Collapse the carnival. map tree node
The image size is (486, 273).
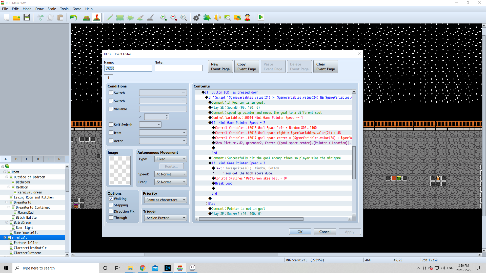tap(5, 238)
